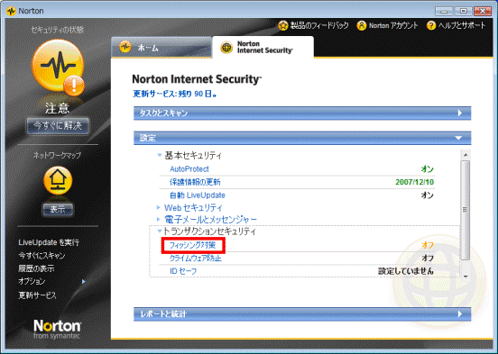Click the network map house icon

click(58, 180)
